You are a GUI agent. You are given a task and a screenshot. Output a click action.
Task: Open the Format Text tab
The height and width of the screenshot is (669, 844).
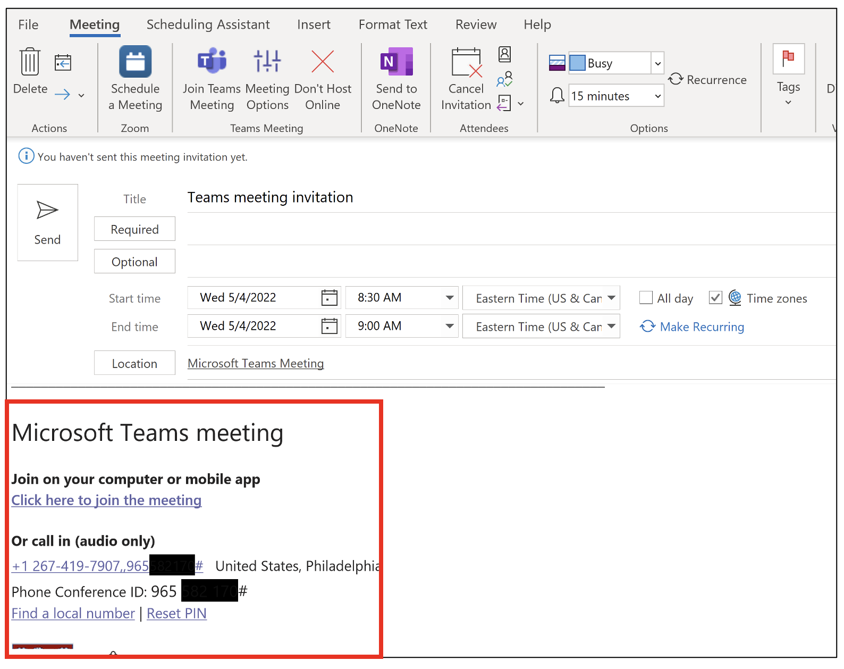(393, 24)
